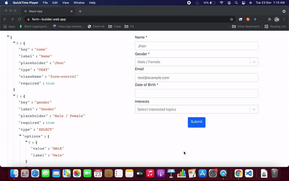The width and height of the screenshot is (289, 181).
Task: Open the Trade bookmarks folder
Action: (115, 26)
